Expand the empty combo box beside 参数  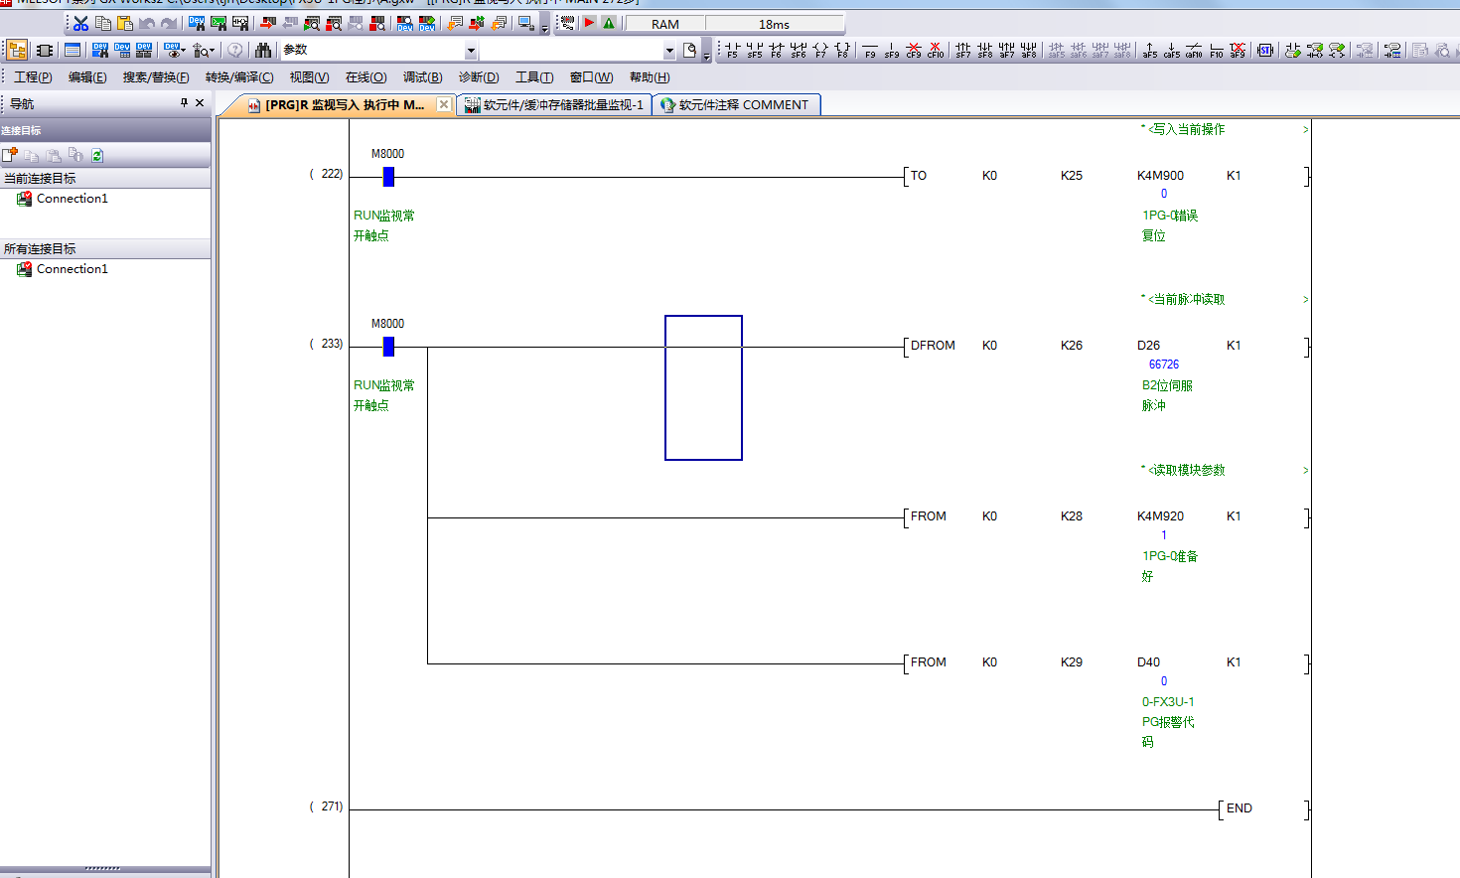pos(668,51)
